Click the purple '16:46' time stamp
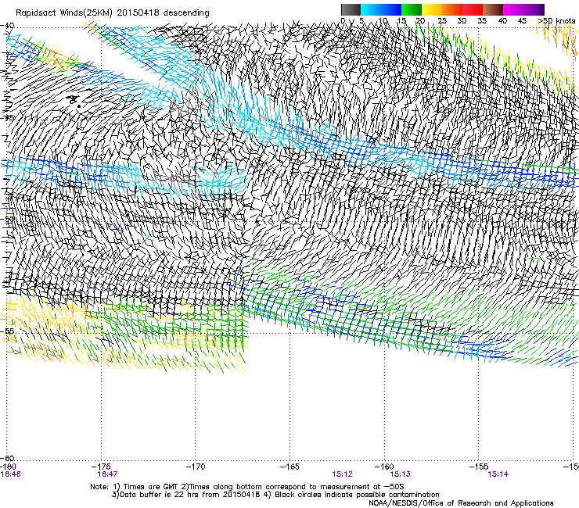 [x=10, y=474]
